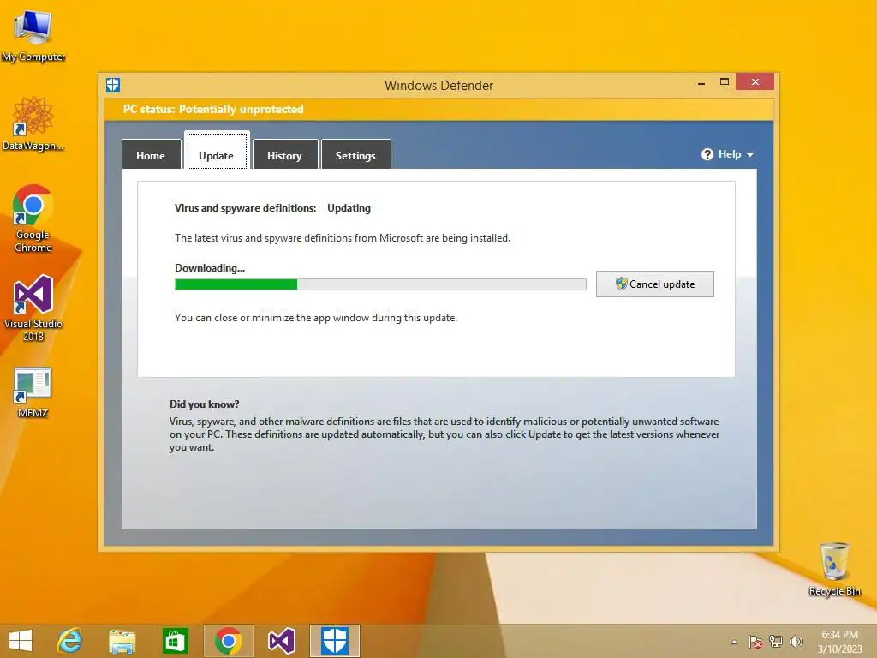Maximize the Windows Defender window
877x658 pixels.
pyautogui.click(x=725, y=82)
